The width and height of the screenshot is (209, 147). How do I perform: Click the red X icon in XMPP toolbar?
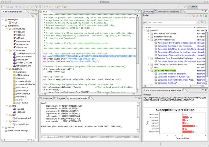click(x=197, y=16)
